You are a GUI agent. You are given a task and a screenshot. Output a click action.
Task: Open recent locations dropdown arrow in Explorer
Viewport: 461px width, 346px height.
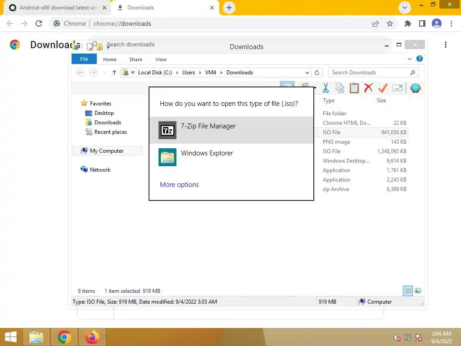(104, 73)
